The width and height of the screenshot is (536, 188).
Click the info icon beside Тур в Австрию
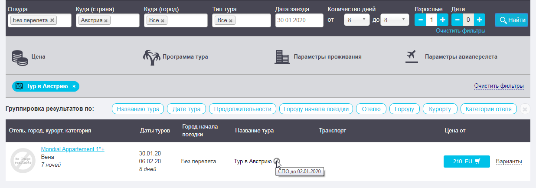(x=277, y=162)
